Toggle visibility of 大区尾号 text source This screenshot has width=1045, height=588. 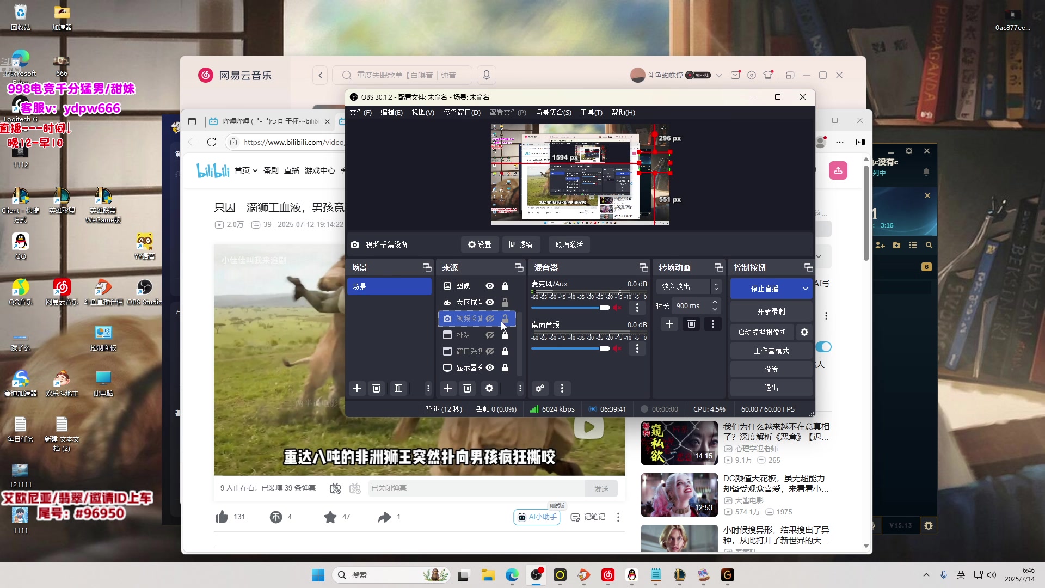click(x=490, y=302)
